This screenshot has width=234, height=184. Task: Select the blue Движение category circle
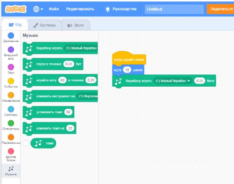[x=11, y=35]
